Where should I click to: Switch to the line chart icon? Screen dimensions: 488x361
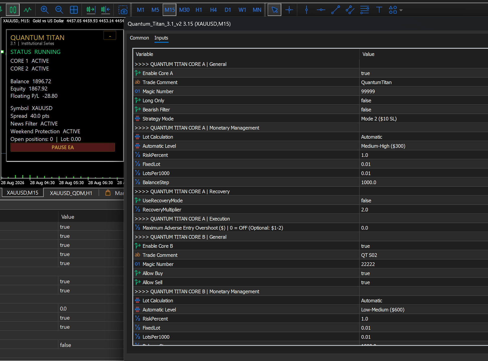pyautogui.click(x=27, y=10)
